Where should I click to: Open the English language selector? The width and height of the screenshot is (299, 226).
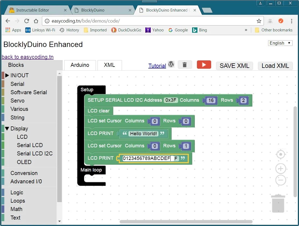click(280, 43)
